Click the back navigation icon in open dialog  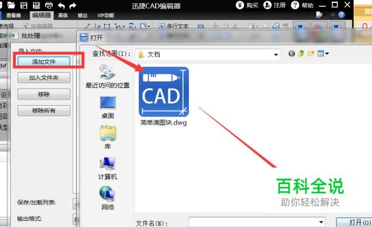[x=291, y=54]
